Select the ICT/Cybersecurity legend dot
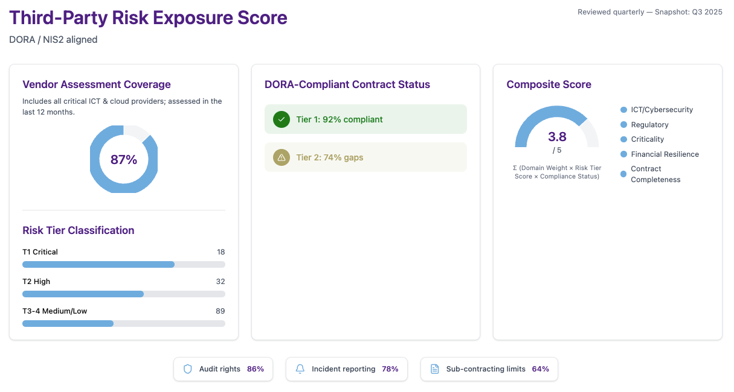This screenshot has width=734, height=392. click(623, 110)
